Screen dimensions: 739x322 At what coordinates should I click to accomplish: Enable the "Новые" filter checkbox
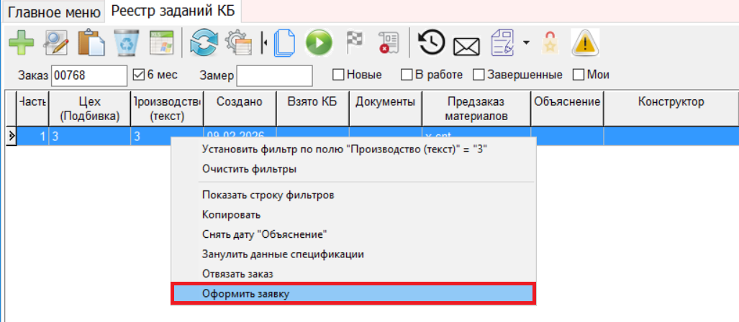pyautogui.click(x=337, y=75)
